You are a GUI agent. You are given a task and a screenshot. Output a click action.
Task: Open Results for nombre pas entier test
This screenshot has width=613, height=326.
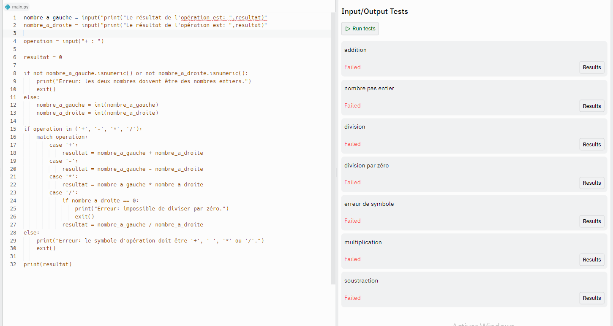click(591, 106)
